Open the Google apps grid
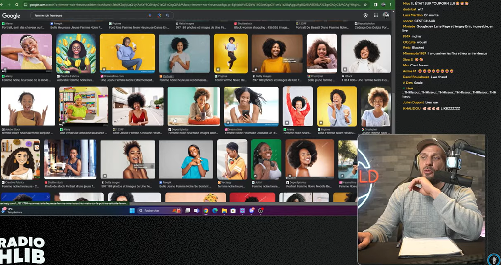 coord(375,16)
